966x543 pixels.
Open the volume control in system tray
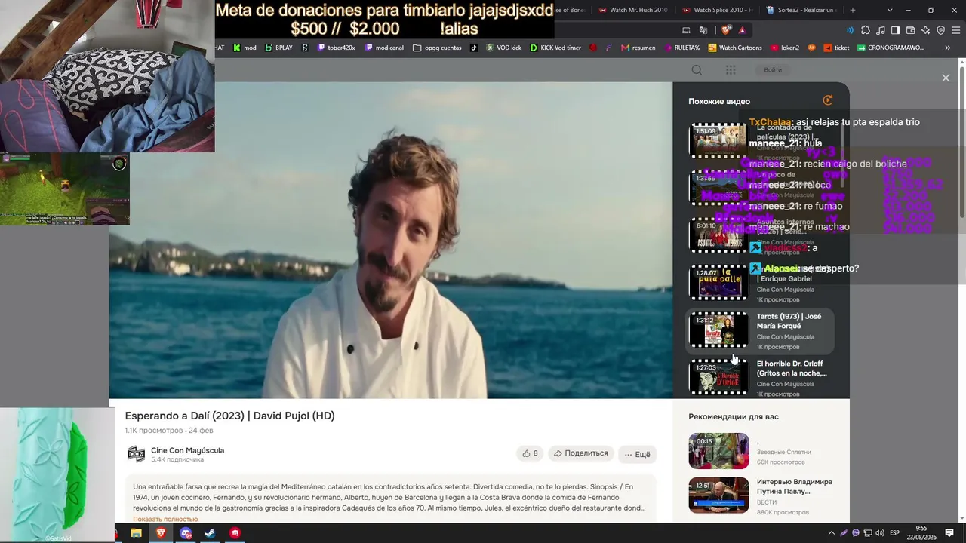880,533
